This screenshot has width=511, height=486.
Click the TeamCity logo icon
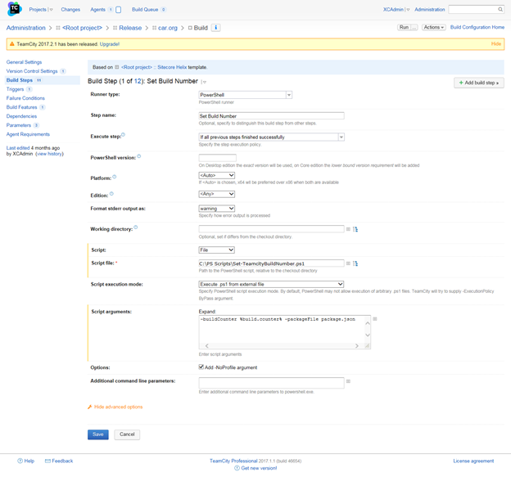pyautogui.click(x=15, y=9)
